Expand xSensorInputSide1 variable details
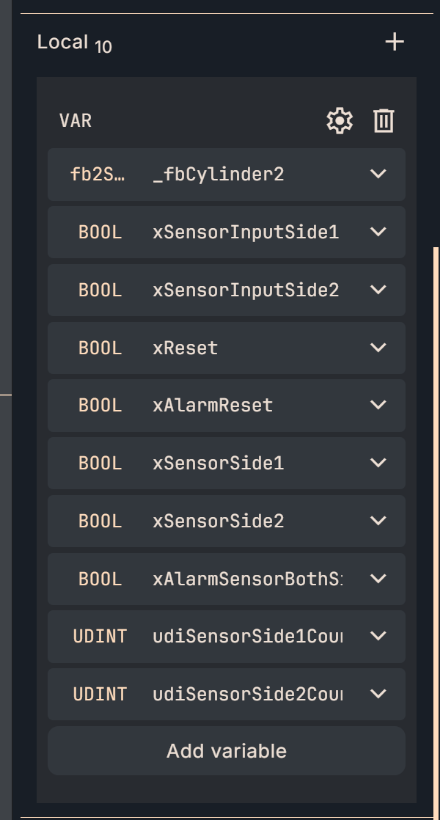This screenshot has height=820, width=440. [378, 233]
